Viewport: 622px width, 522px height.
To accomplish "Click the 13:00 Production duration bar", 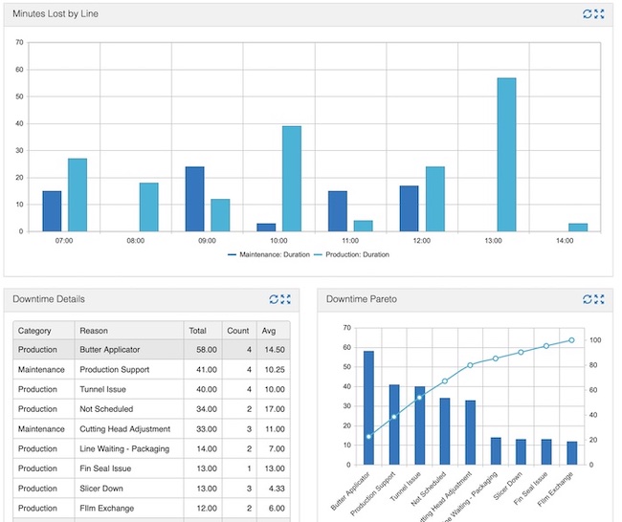I will [x=506, y=155].
